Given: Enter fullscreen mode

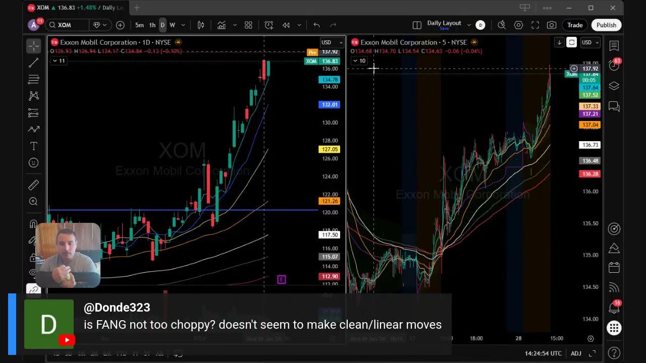Looking at the screenshot, I should click(x=535, y=25).
